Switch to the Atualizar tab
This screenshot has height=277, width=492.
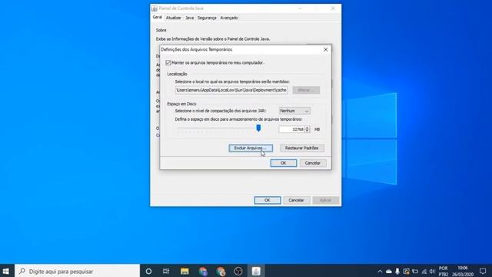[174, 18]
